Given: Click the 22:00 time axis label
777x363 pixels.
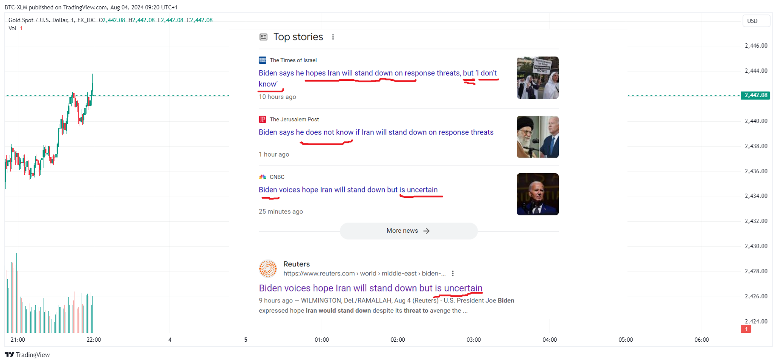Looking at the screenshot, I should point(94,340).
